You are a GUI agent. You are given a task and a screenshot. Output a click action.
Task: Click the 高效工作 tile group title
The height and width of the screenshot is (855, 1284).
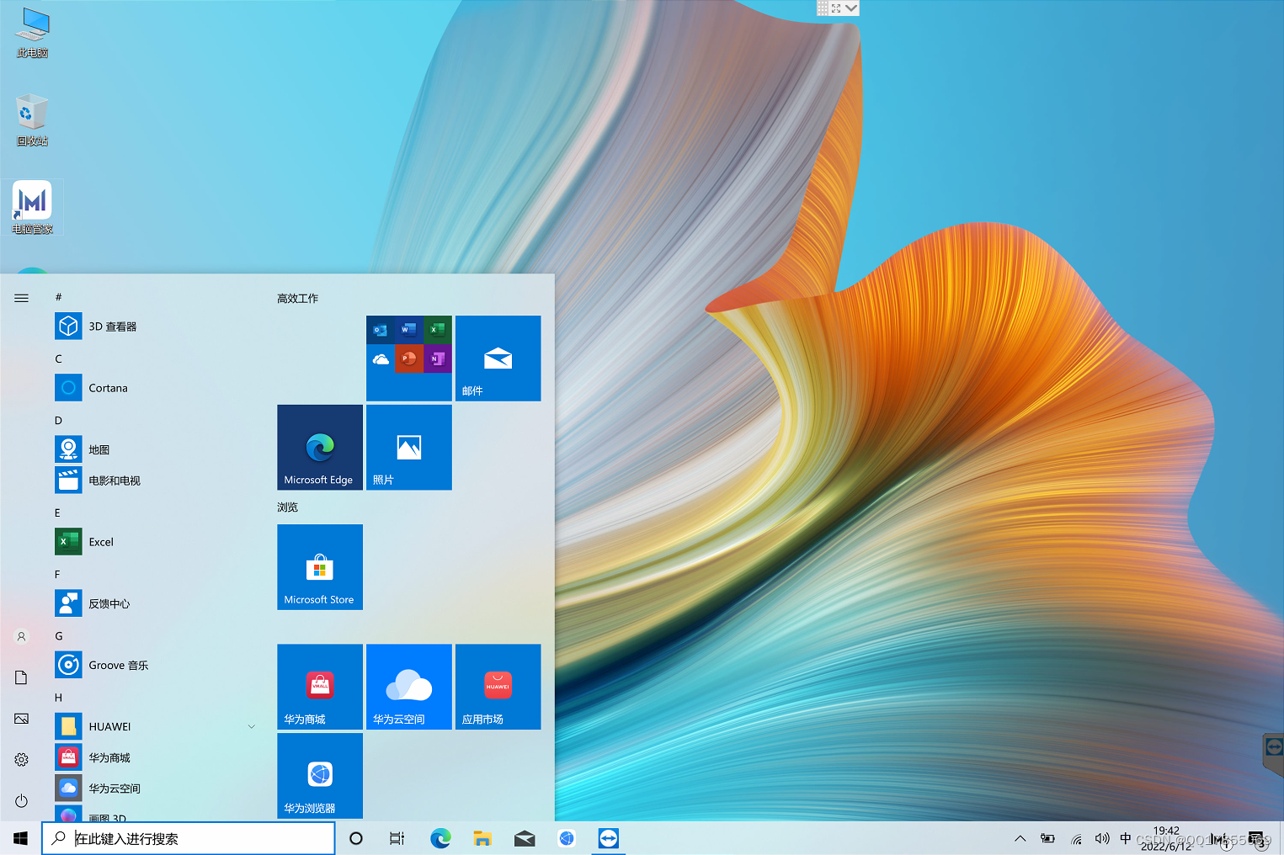point(298,298)
